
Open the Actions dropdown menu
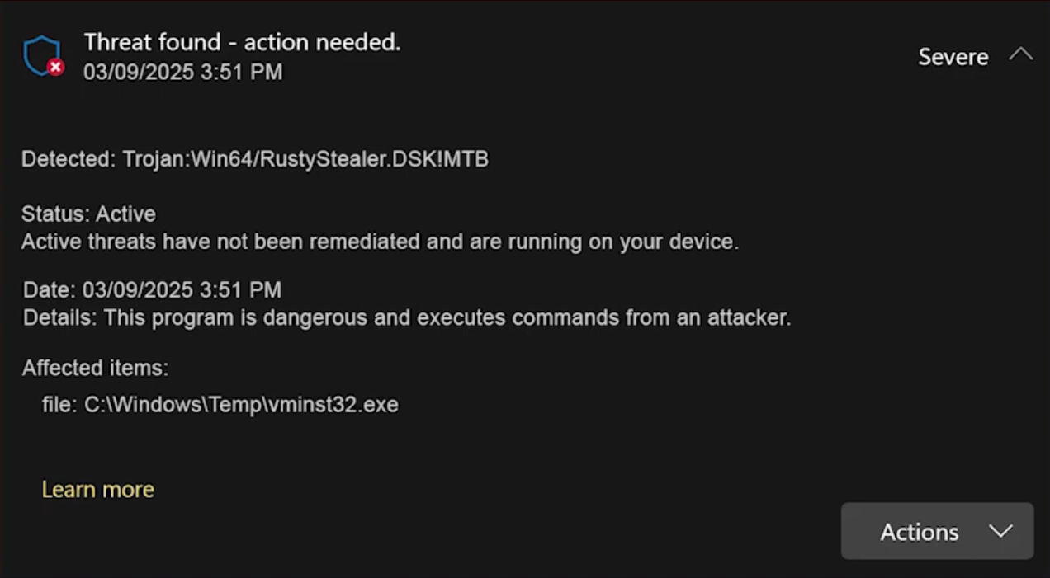(937, 531)
